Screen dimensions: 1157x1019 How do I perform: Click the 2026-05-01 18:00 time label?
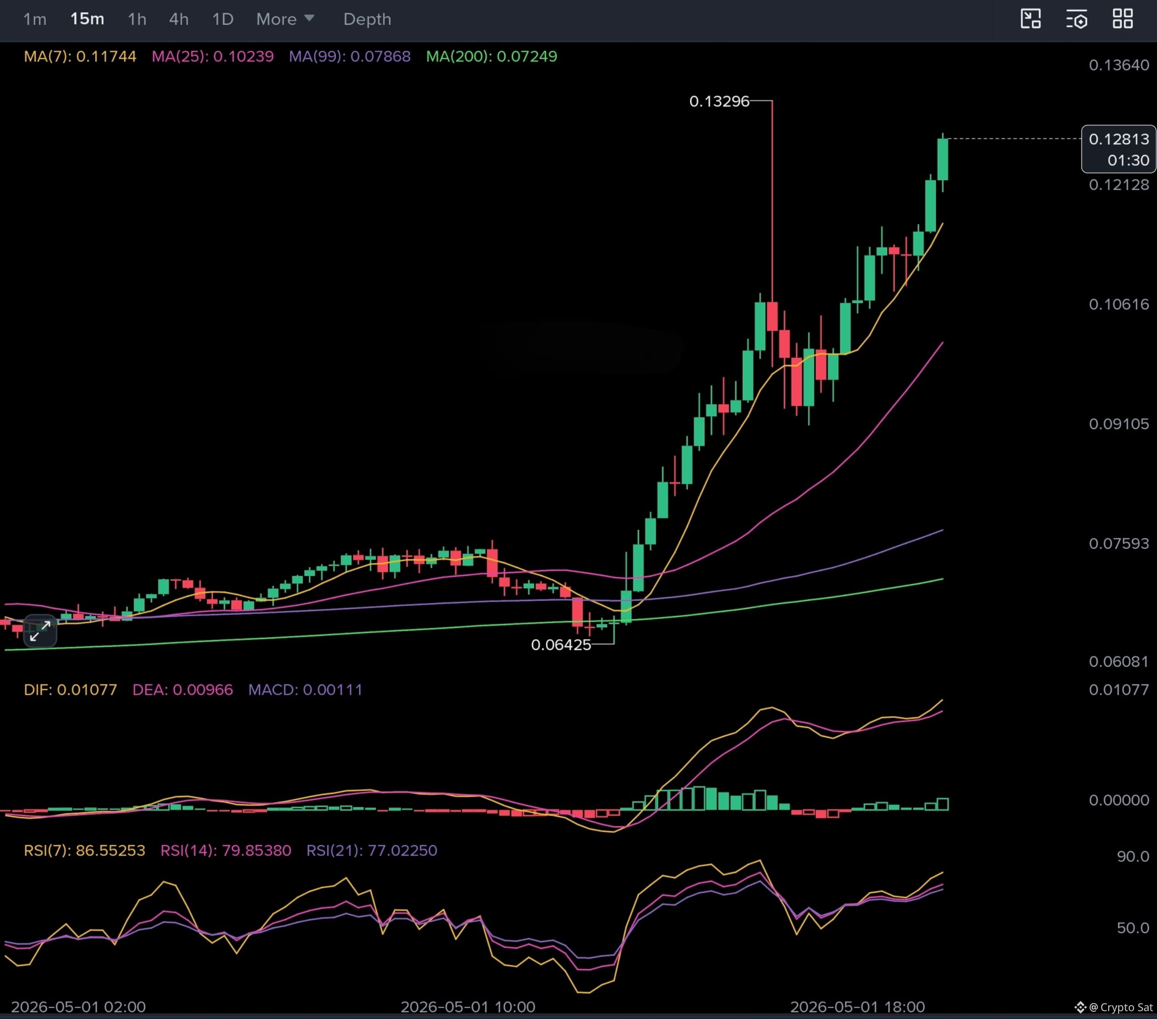tap(857, 1007)
